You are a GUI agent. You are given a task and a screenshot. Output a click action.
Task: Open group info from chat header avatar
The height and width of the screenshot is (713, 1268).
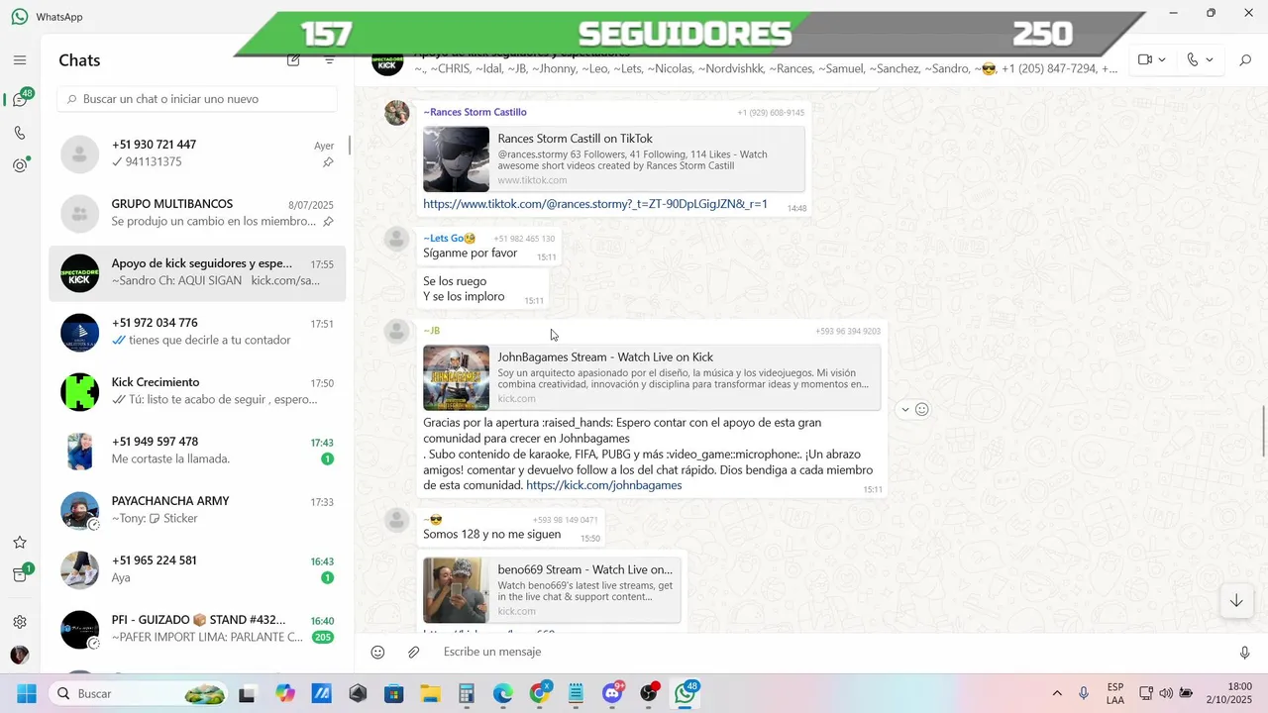[387, 60]
